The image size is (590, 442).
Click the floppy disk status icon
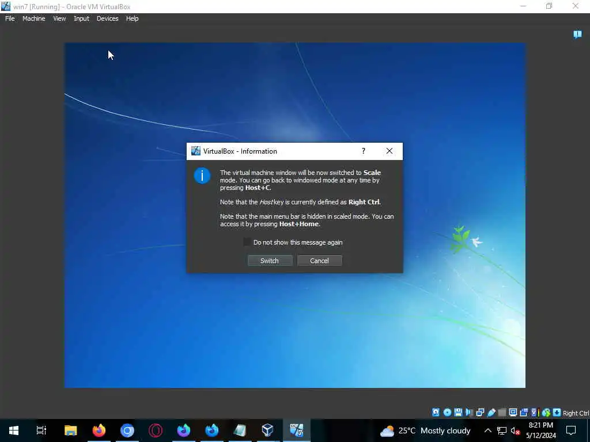[458, 412]
